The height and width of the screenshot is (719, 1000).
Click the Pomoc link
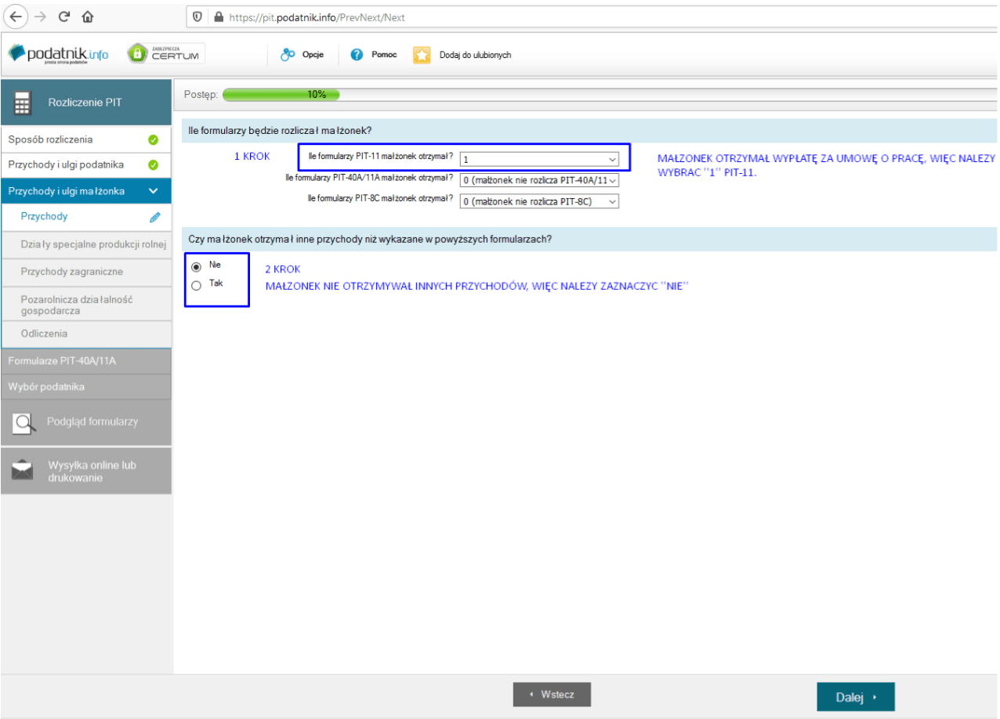[384, 55]
